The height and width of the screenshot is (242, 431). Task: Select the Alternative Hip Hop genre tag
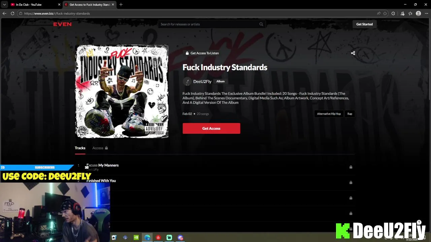pos(329,114)
